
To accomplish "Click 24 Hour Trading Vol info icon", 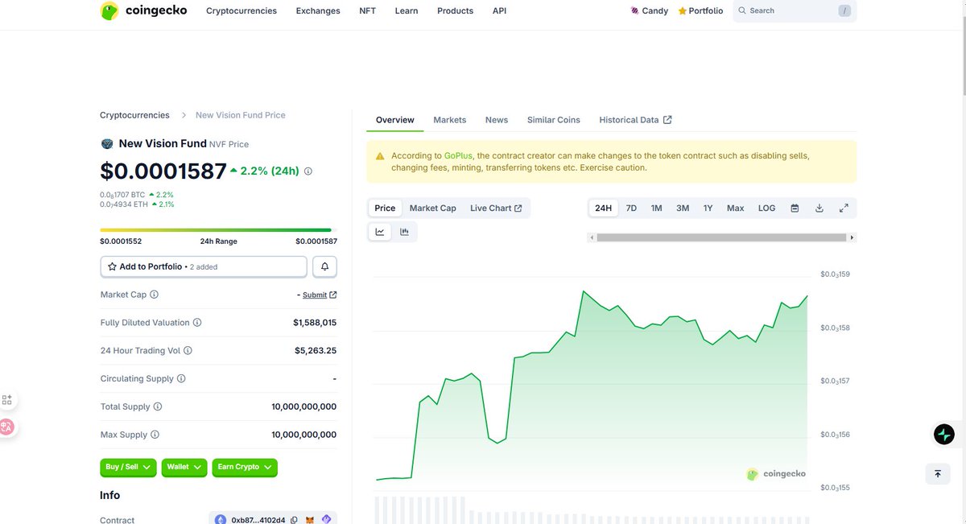I will (188, 351).
